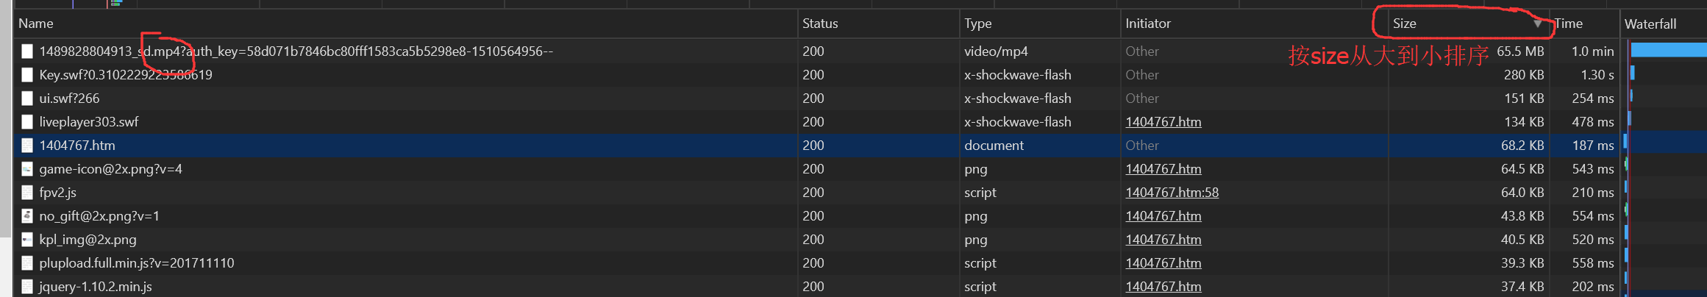Open initiator link 1404767.htm for jquery-1.10.2.min.js

pos(1163,287)
